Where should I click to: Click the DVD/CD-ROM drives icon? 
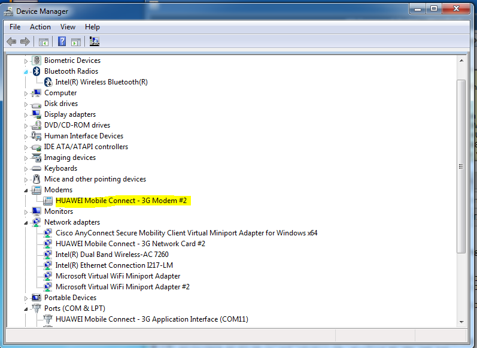point(37,125)
